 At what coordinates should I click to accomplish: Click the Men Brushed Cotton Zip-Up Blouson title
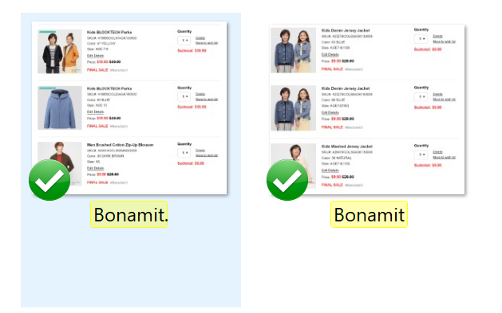(120, 145)
